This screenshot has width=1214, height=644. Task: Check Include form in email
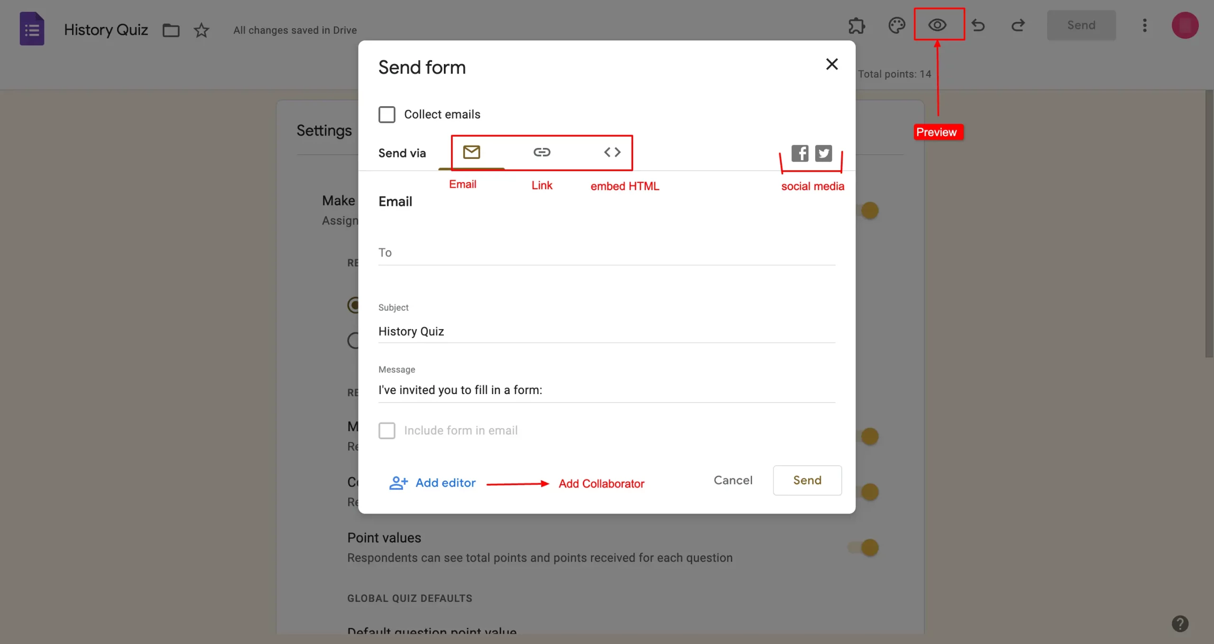point(387,431)
